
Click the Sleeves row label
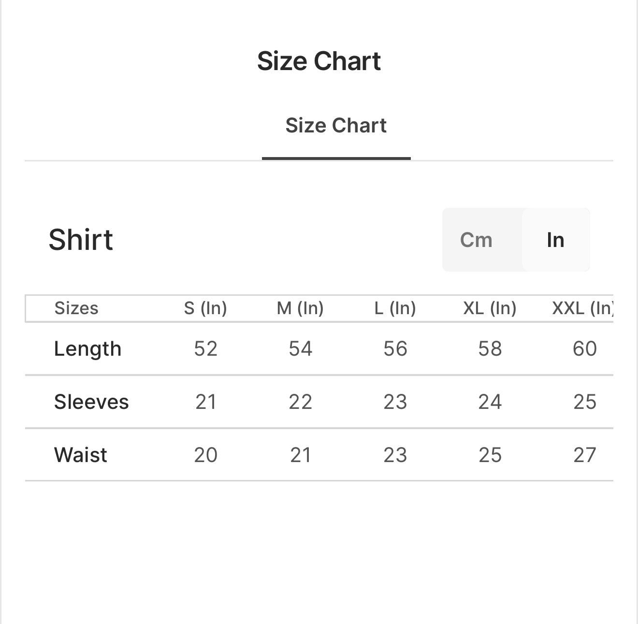click(92, 402)
